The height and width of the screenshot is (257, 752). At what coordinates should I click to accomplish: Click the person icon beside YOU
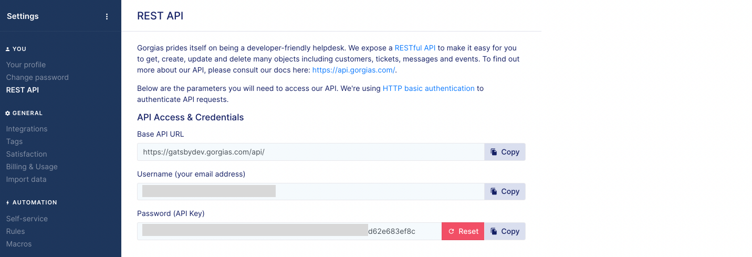click(8, 49)
